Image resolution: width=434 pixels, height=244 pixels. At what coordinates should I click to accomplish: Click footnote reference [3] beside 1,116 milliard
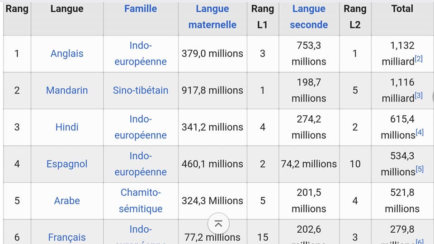[419, 96]
